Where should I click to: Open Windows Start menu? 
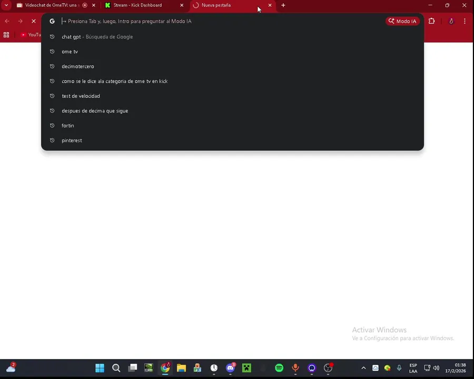point(100,368)
